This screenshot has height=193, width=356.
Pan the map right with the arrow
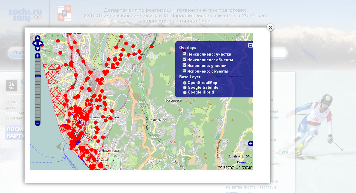(41, 43)
